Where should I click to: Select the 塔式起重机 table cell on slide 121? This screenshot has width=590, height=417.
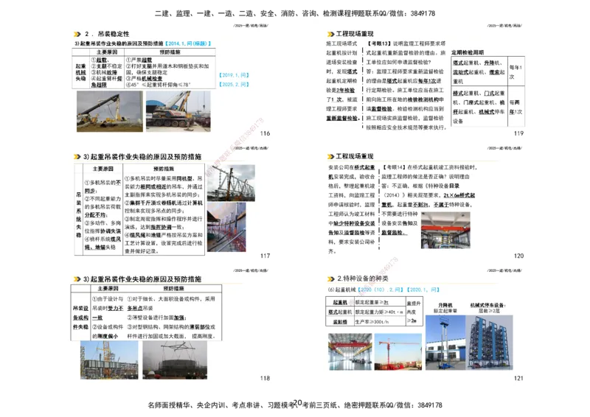pos(340,312)
